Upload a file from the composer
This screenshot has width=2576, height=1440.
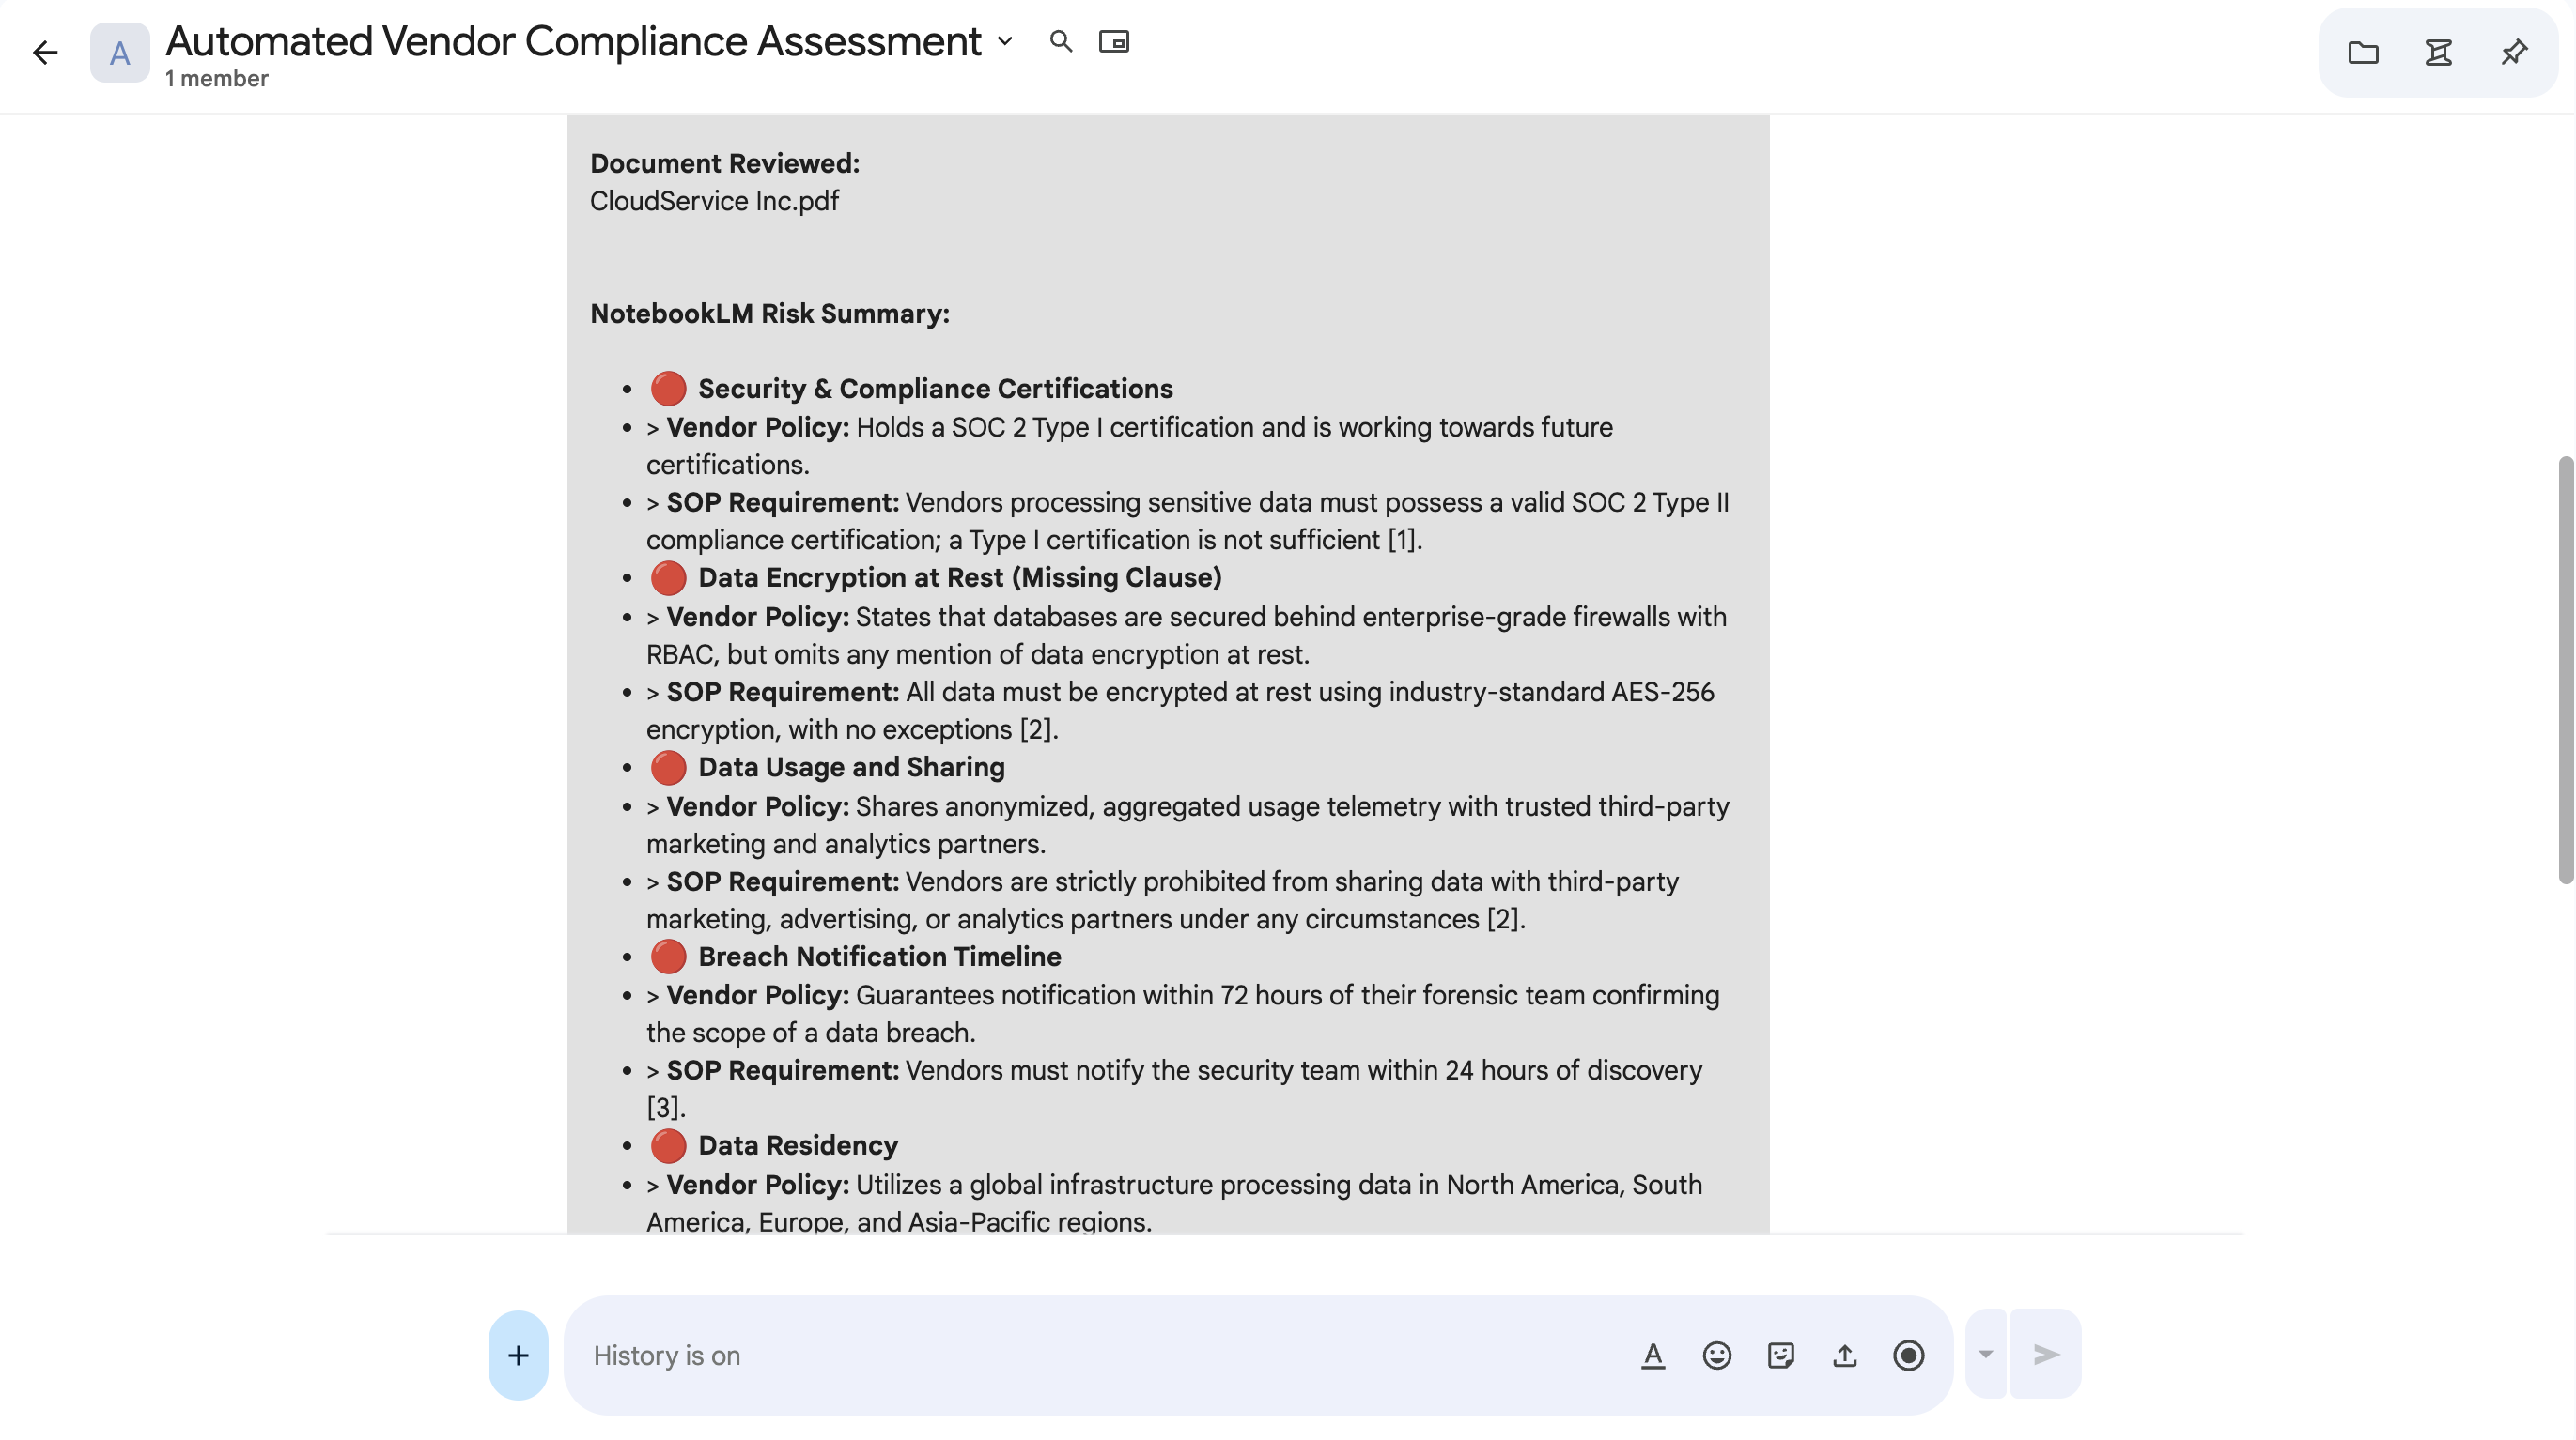pyautogui.click(x=1844, y=1356)
